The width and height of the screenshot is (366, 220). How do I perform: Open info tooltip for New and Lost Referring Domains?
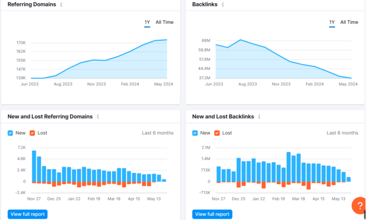98,116
